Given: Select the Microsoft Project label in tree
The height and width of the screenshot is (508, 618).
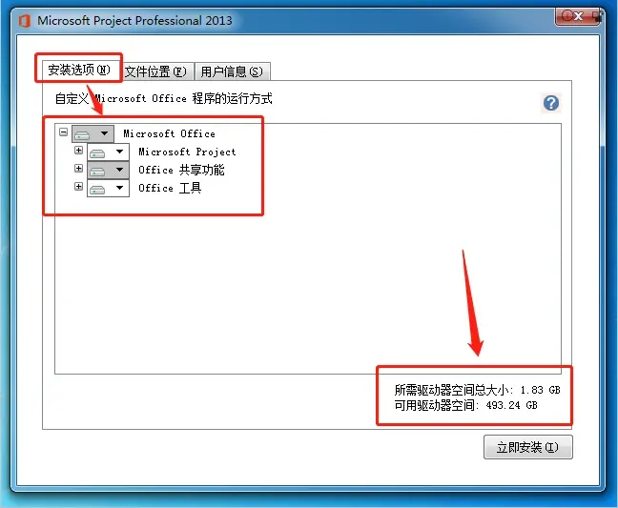Looking at the screenshot, I should point(187,152).
